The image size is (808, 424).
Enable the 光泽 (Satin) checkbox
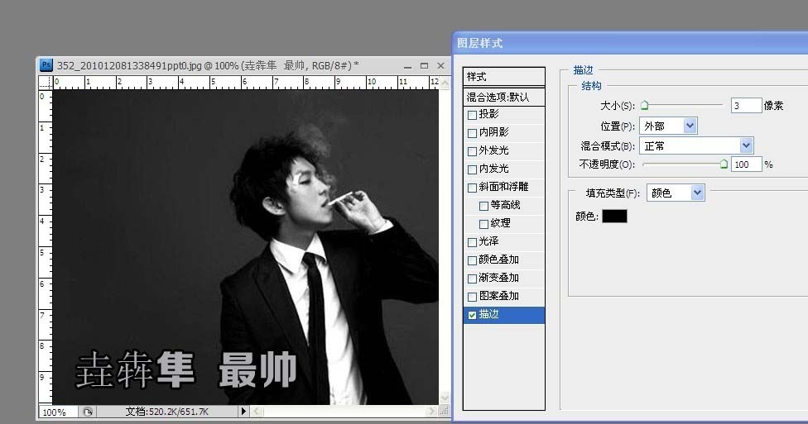[472, 242]
